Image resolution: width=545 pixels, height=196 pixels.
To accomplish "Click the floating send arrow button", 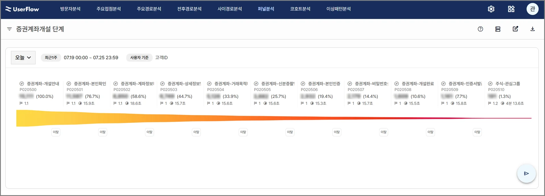I will click(x=526, y=174).
